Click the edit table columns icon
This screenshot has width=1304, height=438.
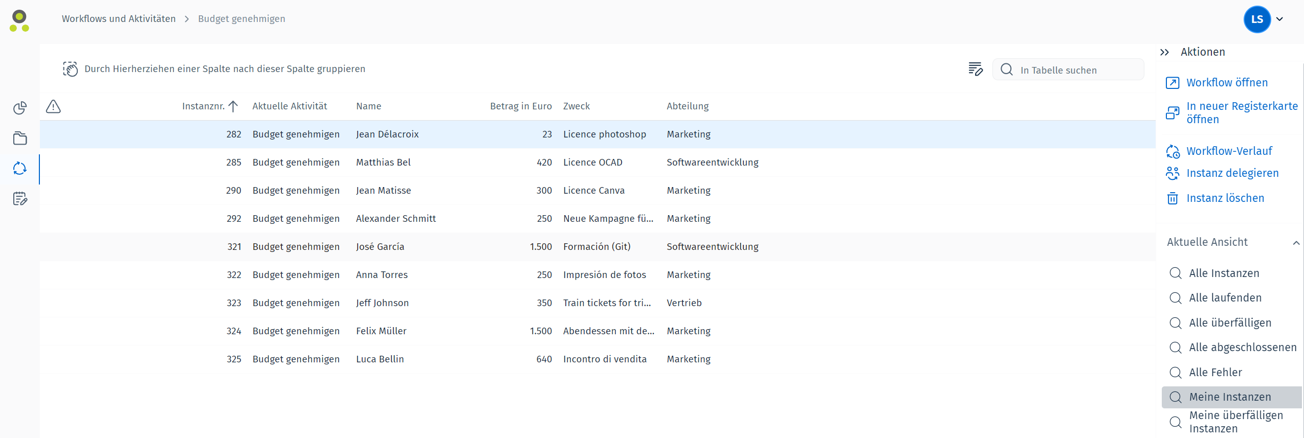pyautogui.click(x=975, y=69)
